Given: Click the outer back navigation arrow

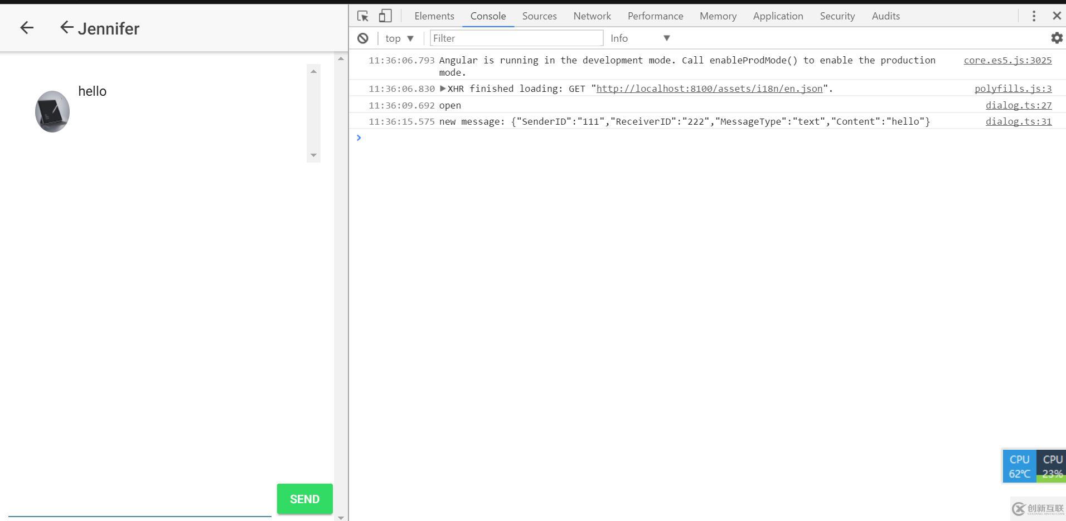Looking at the screenshot, I should pos(26,27).
